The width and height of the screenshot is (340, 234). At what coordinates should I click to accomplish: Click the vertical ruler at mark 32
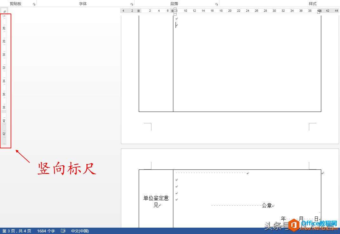click(4, 68)
